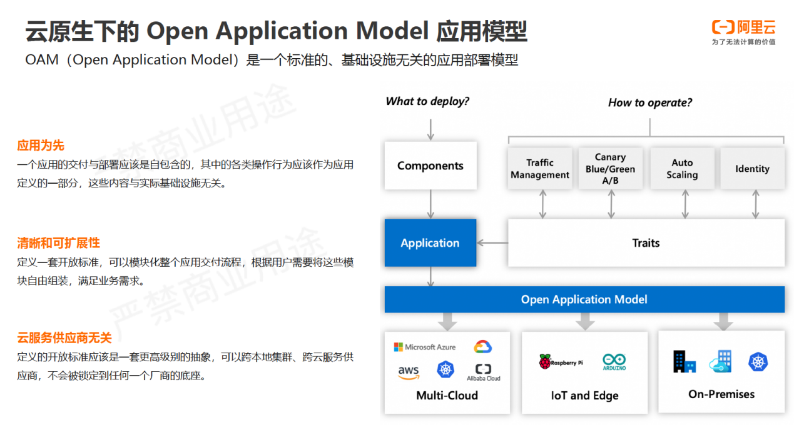Click the orange 应用为先 heading

[41, 146]
